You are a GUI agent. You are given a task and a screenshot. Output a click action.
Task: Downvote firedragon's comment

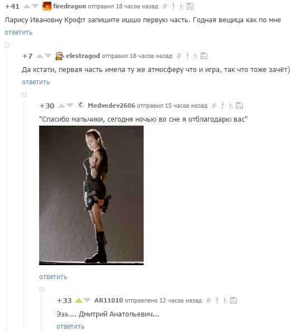click(x=35, y=6)
